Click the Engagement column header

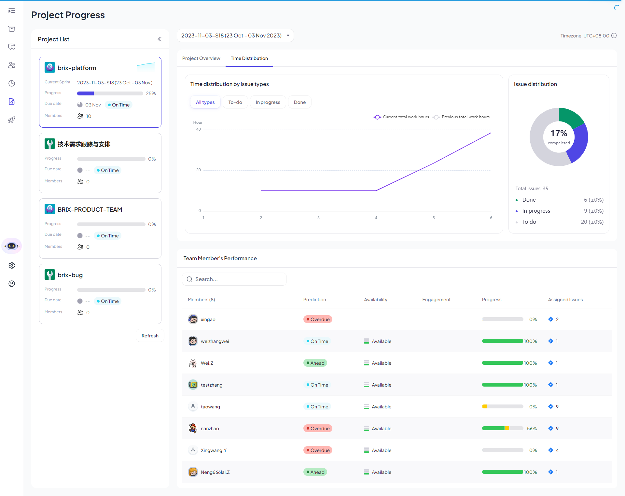[437, 300]
